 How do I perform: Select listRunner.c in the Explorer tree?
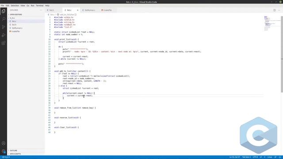point(26,28)
